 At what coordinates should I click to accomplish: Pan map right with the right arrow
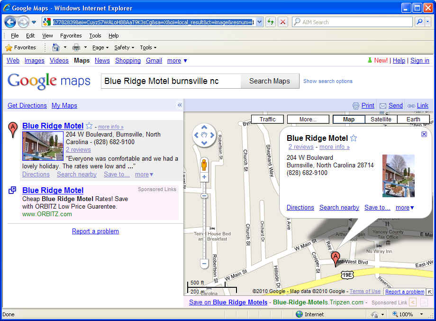pos(212,135)
